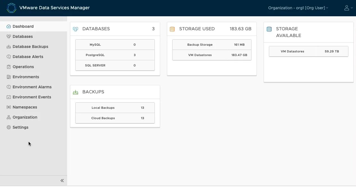Click the Settings gear icon

9,127
